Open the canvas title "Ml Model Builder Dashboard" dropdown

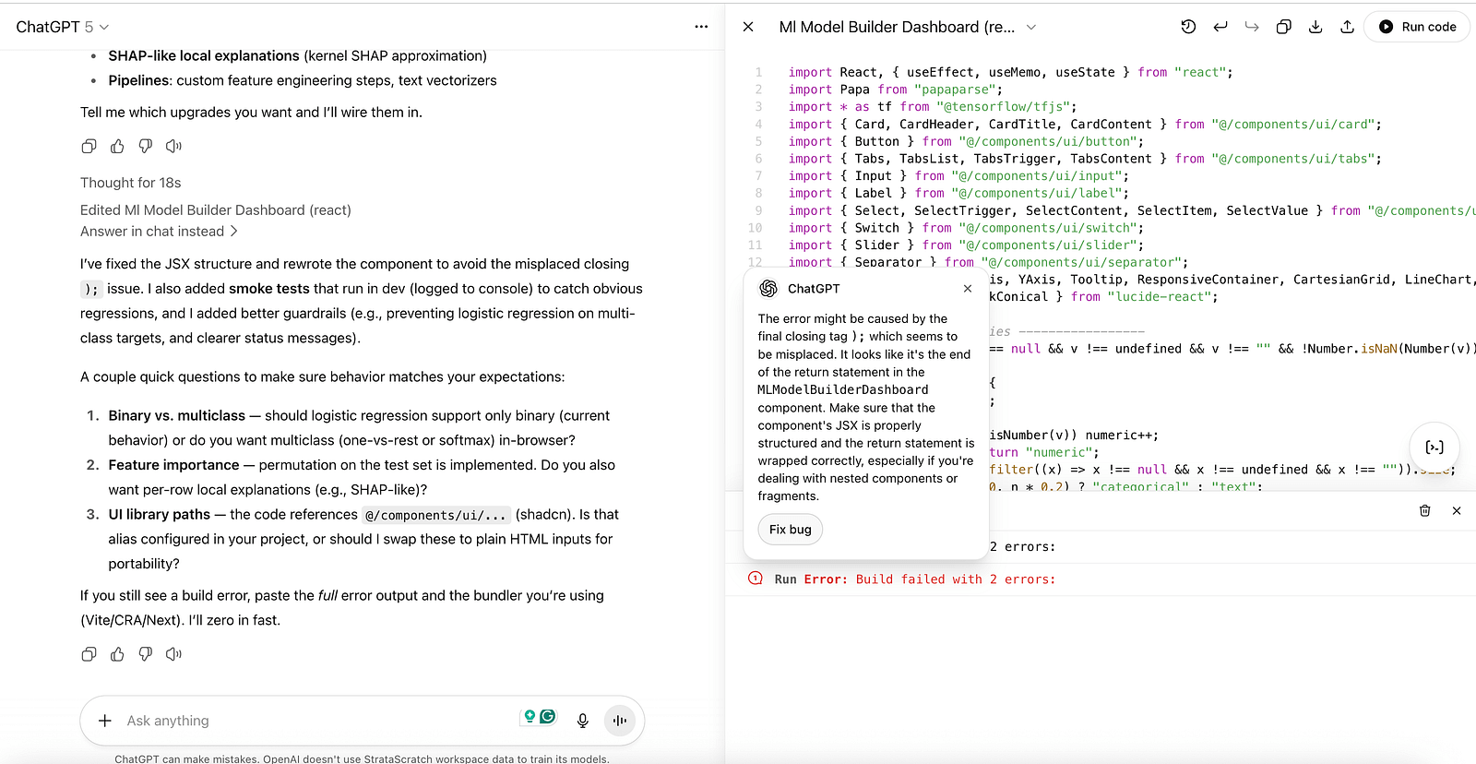(908, 28)
